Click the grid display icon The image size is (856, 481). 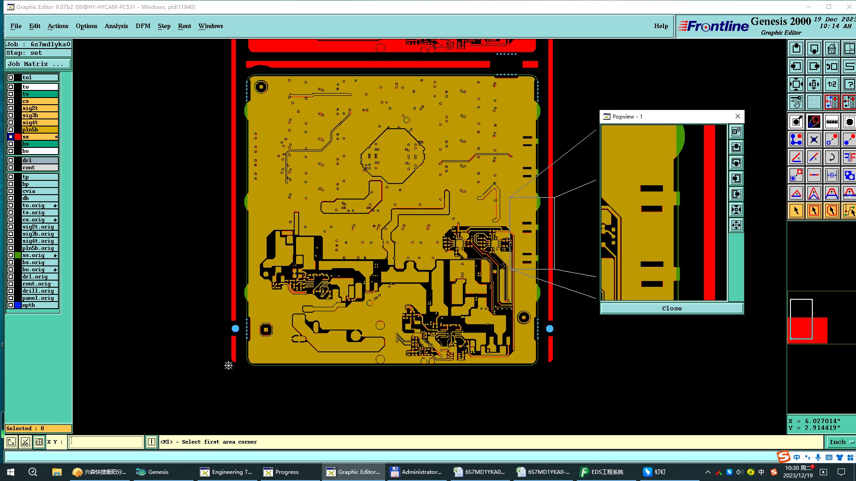pyautogui.click(x=814, y=102)
